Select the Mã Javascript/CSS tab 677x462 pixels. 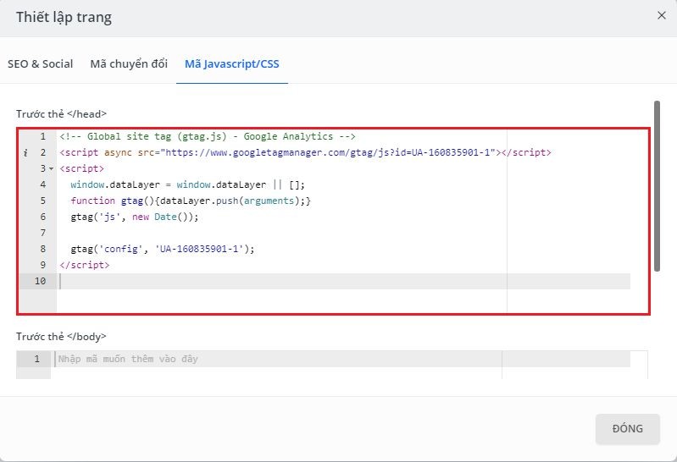232,63
